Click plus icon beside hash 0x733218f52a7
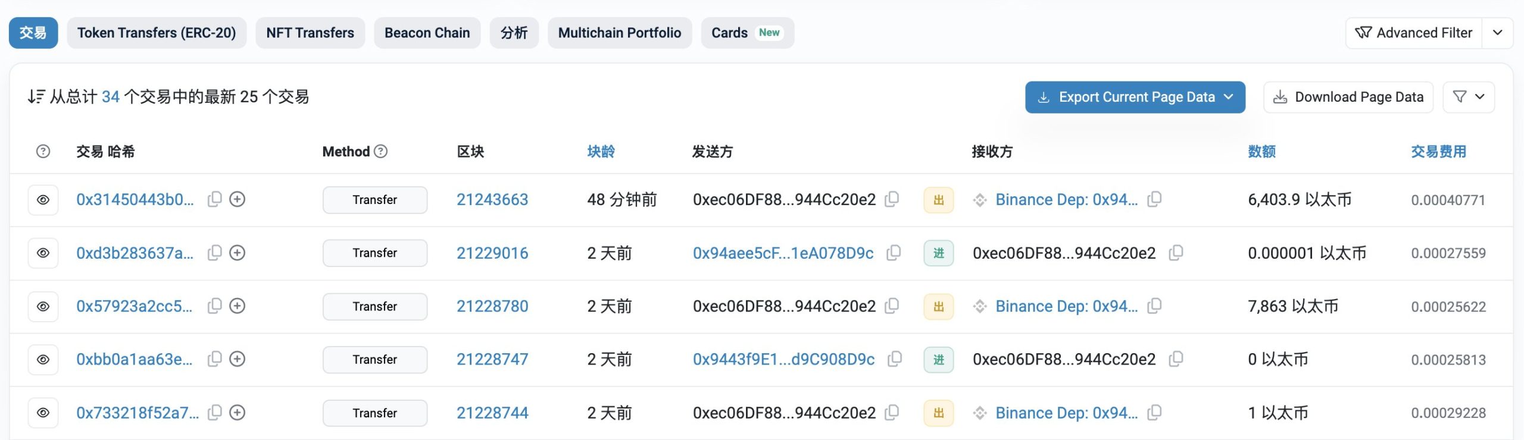The width and height of the screenshot is (1524, 440). tap(238, 413)
